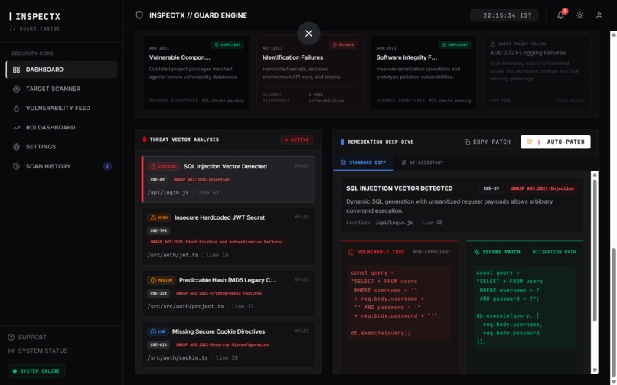Open the Identification Failures card
The image size is (617, 385).
point(310,72)
